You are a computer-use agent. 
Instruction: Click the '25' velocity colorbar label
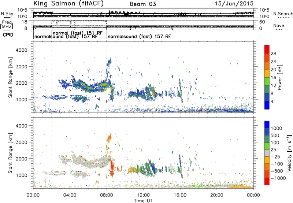tap(274, 150)
